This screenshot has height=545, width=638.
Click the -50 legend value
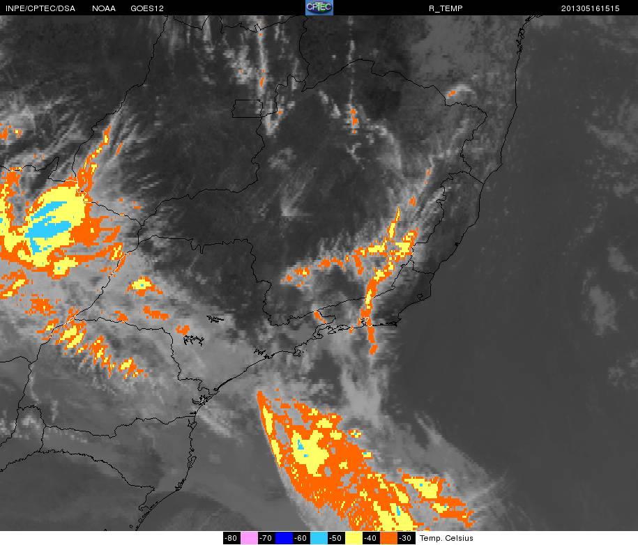pos(337,538)
